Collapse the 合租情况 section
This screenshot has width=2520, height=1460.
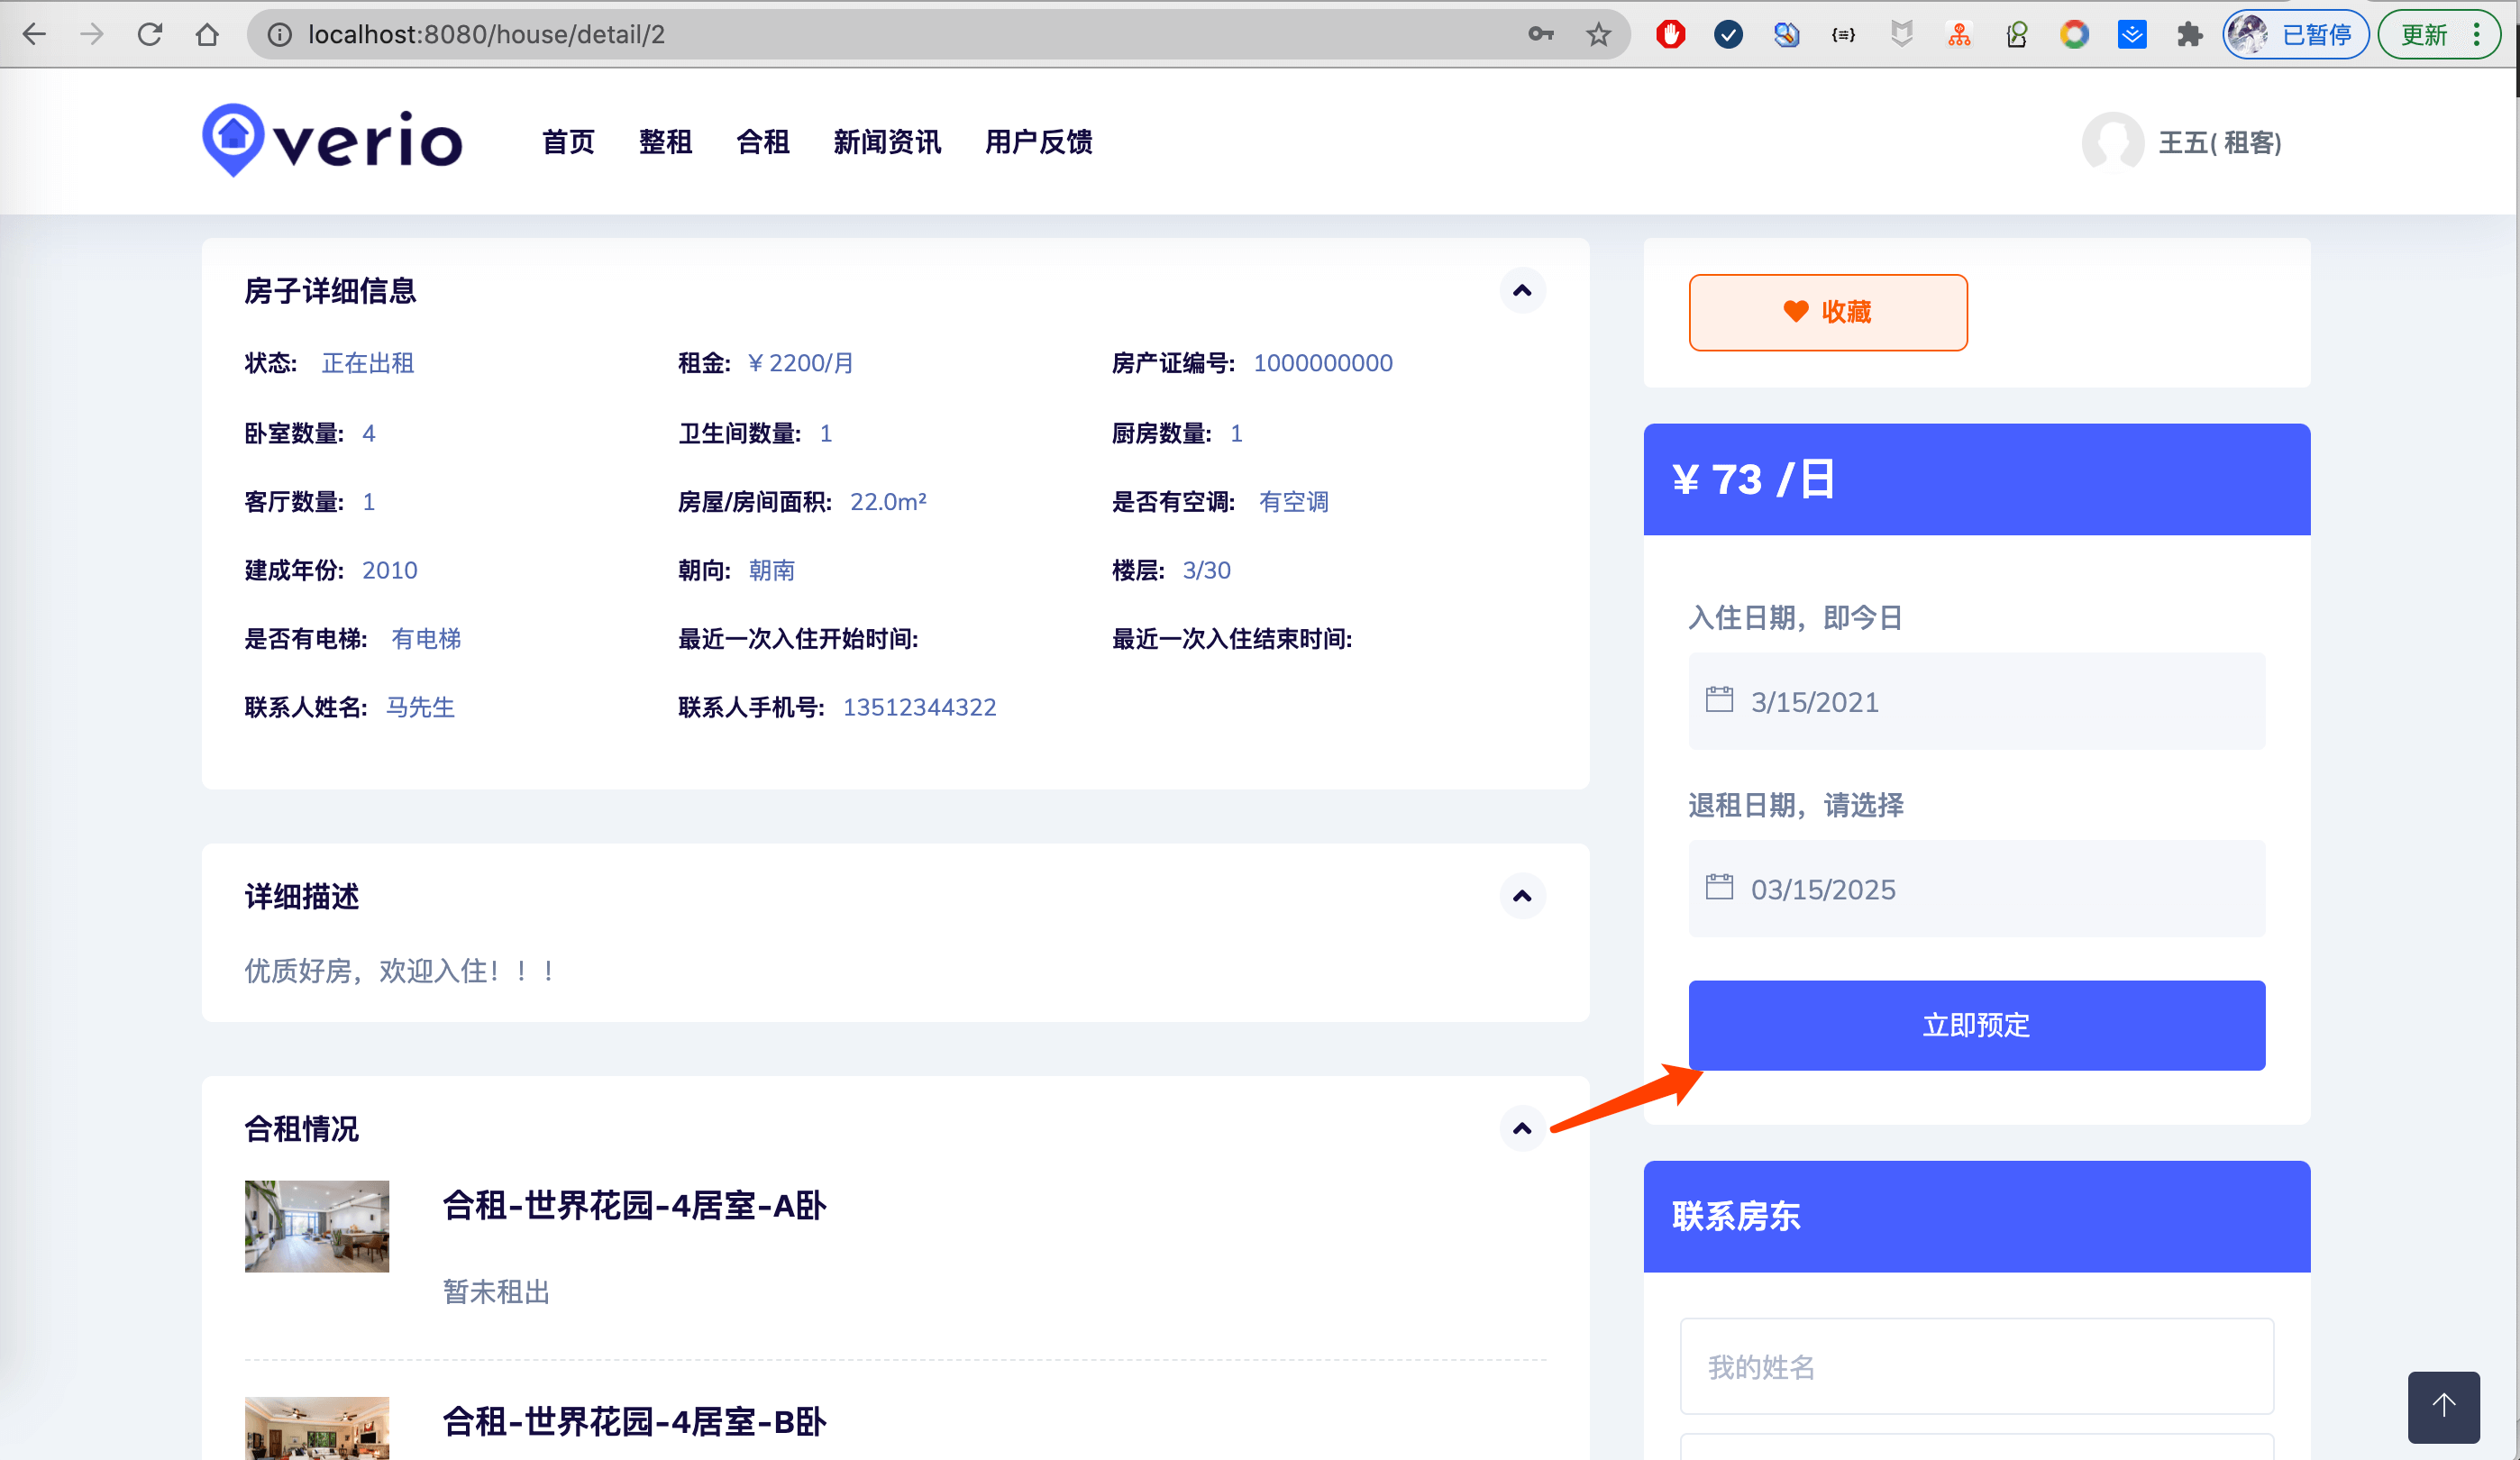tap(1521, 1129)
